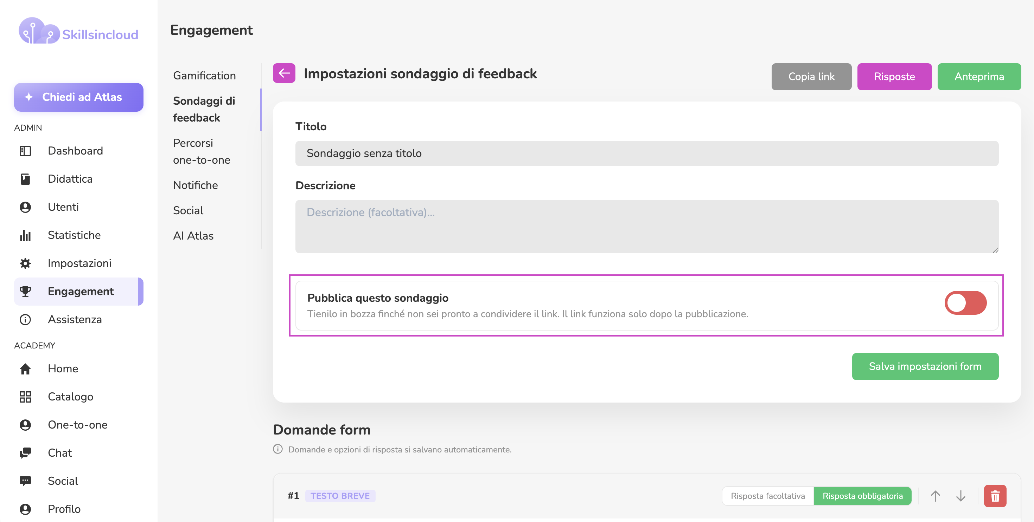The width and height of the screenshot is (1034, 522).
Task: Click the purple back arrow icon
Action: click(284, 73)
